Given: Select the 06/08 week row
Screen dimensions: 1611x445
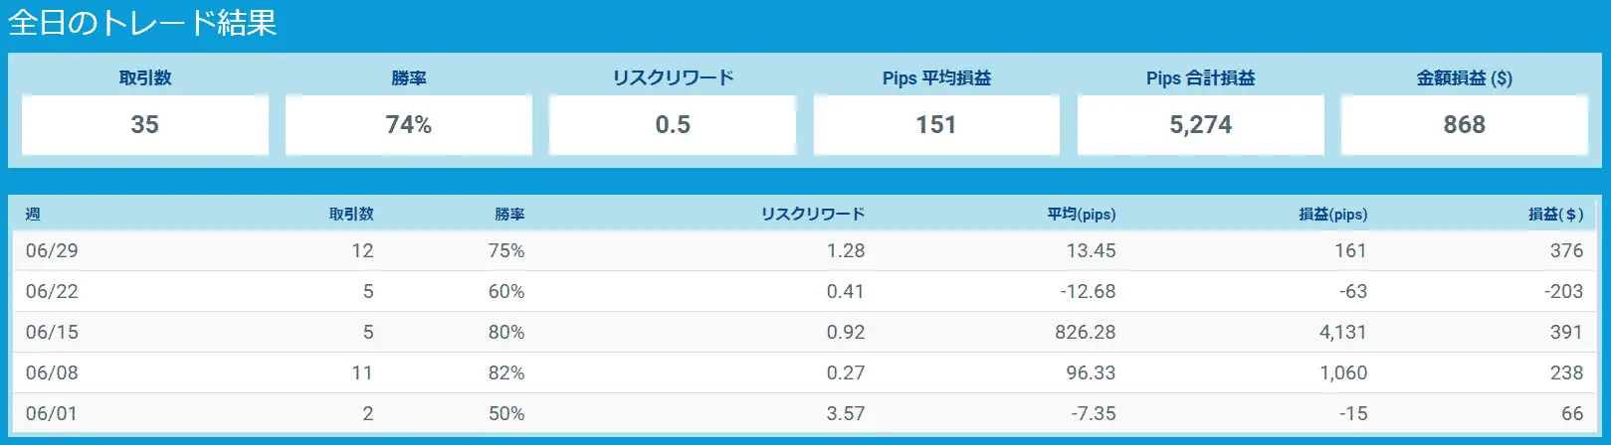Looking at the screenshot, I should 804,372.
